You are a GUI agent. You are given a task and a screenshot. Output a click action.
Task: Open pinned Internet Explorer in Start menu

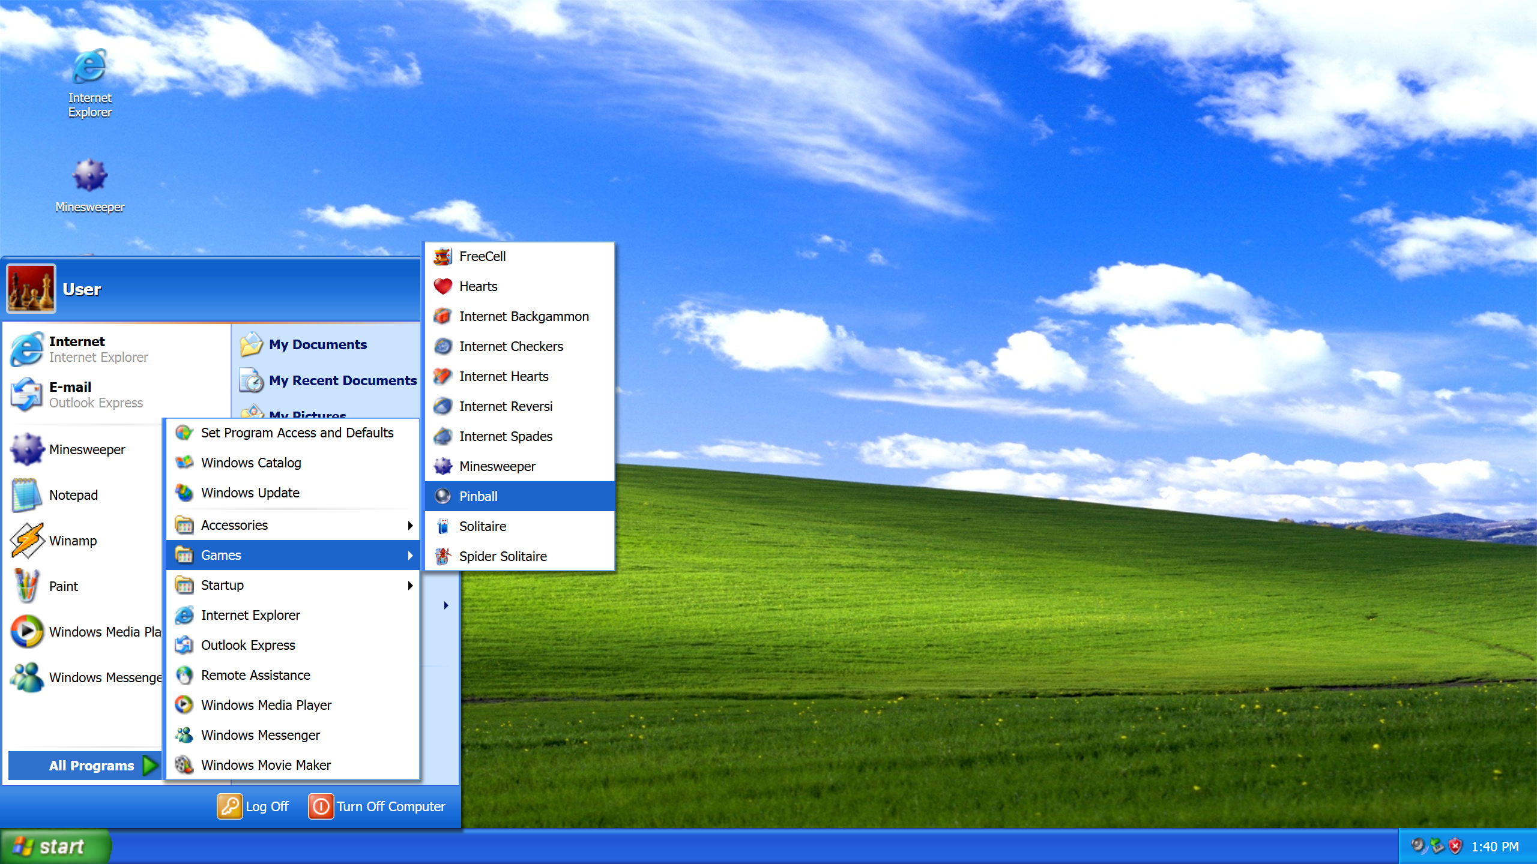click(117, 349)
